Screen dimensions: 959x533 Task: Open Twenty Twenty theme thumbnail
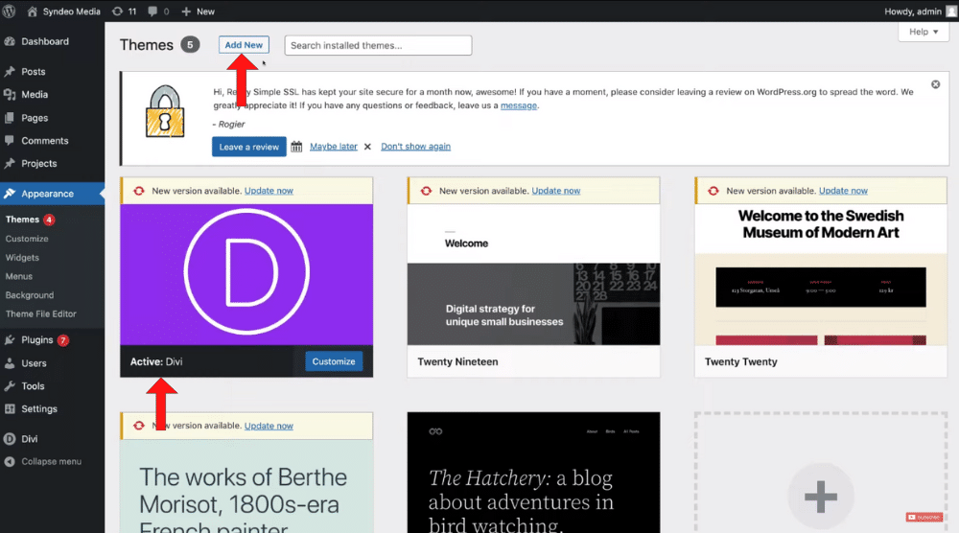821,274
